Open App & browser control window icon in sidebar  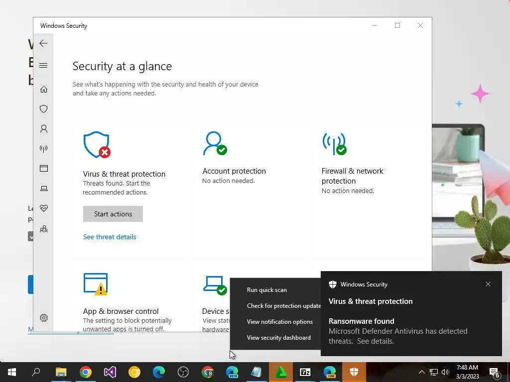pyautogui.click(x=44, y=168)
